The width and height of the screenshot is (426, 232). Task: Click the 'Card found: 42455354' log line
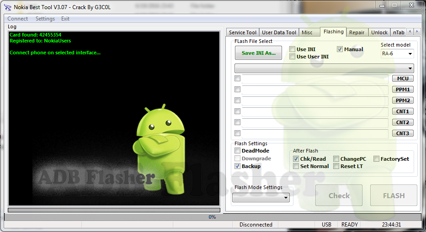click(35, 35)
